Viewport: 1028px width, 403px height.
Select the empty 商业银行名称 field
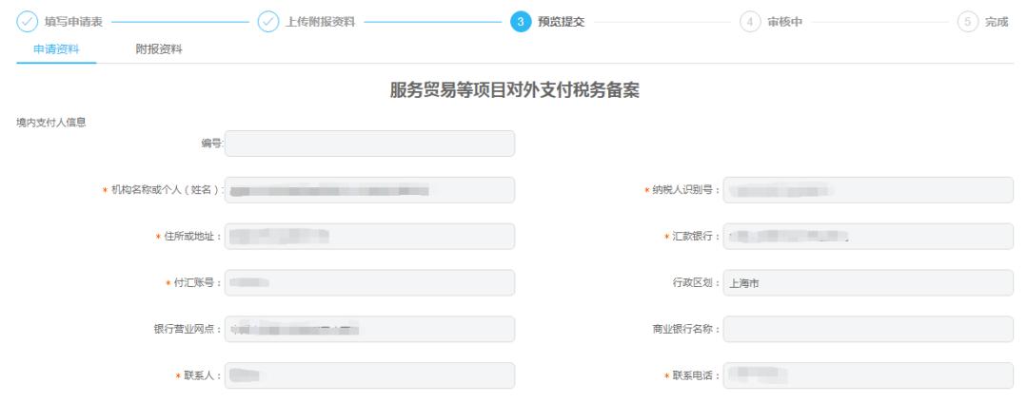tap(868, 329)
